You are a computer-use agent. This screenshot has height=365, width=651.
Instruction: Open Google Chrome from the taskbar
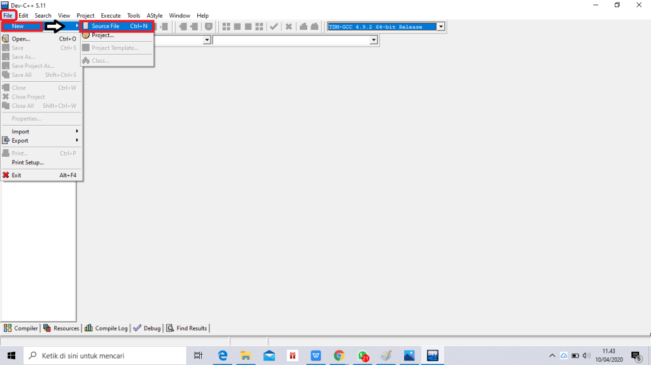[x=339, y=355]
